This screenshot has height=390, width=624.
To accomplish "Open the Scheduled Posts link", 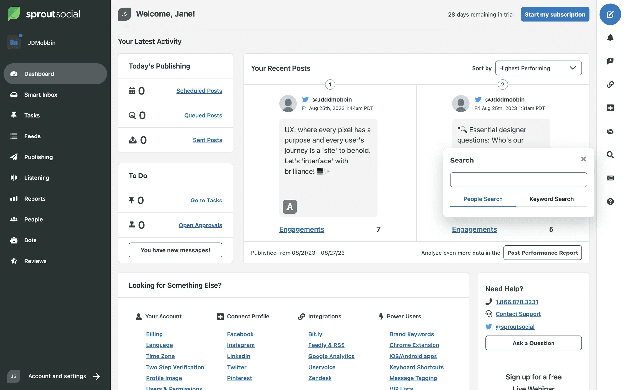I will coord(199,91).
